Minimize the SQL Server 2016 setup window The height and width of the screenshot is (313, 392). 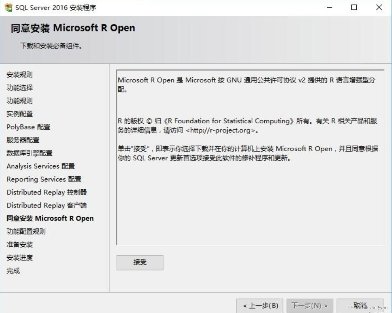330,7
